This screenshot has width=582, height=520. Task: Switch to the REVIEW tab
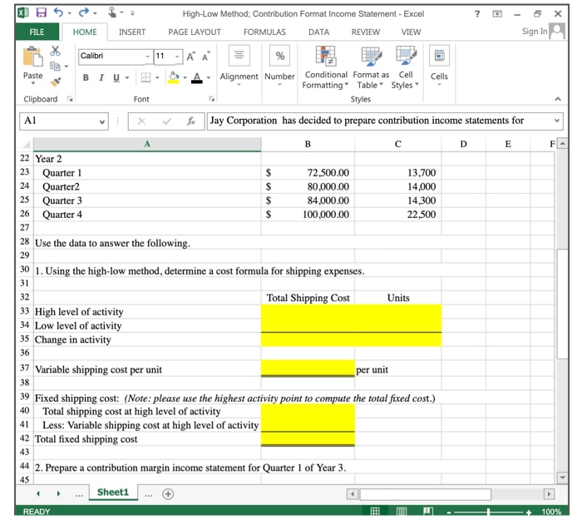pos(366,32)
